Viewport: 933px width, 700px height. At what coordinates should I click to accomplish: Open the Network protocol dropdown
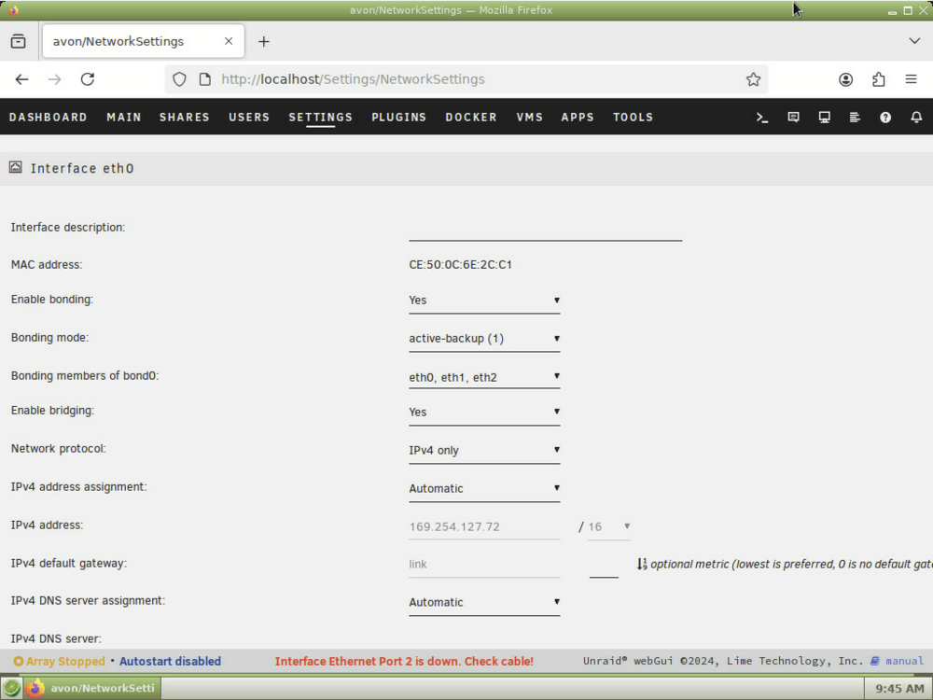484,451
